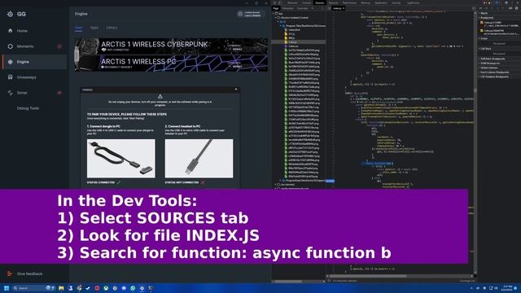Open File Explorer from the taskbar
This screenshot has width=521, height=293.
(x=61, y=288)
